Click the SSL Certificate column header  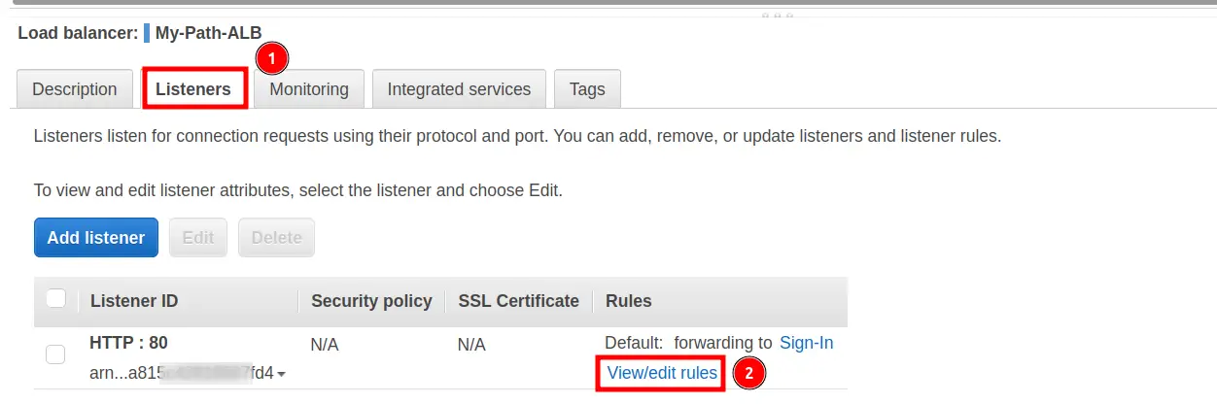click(519, 301)
